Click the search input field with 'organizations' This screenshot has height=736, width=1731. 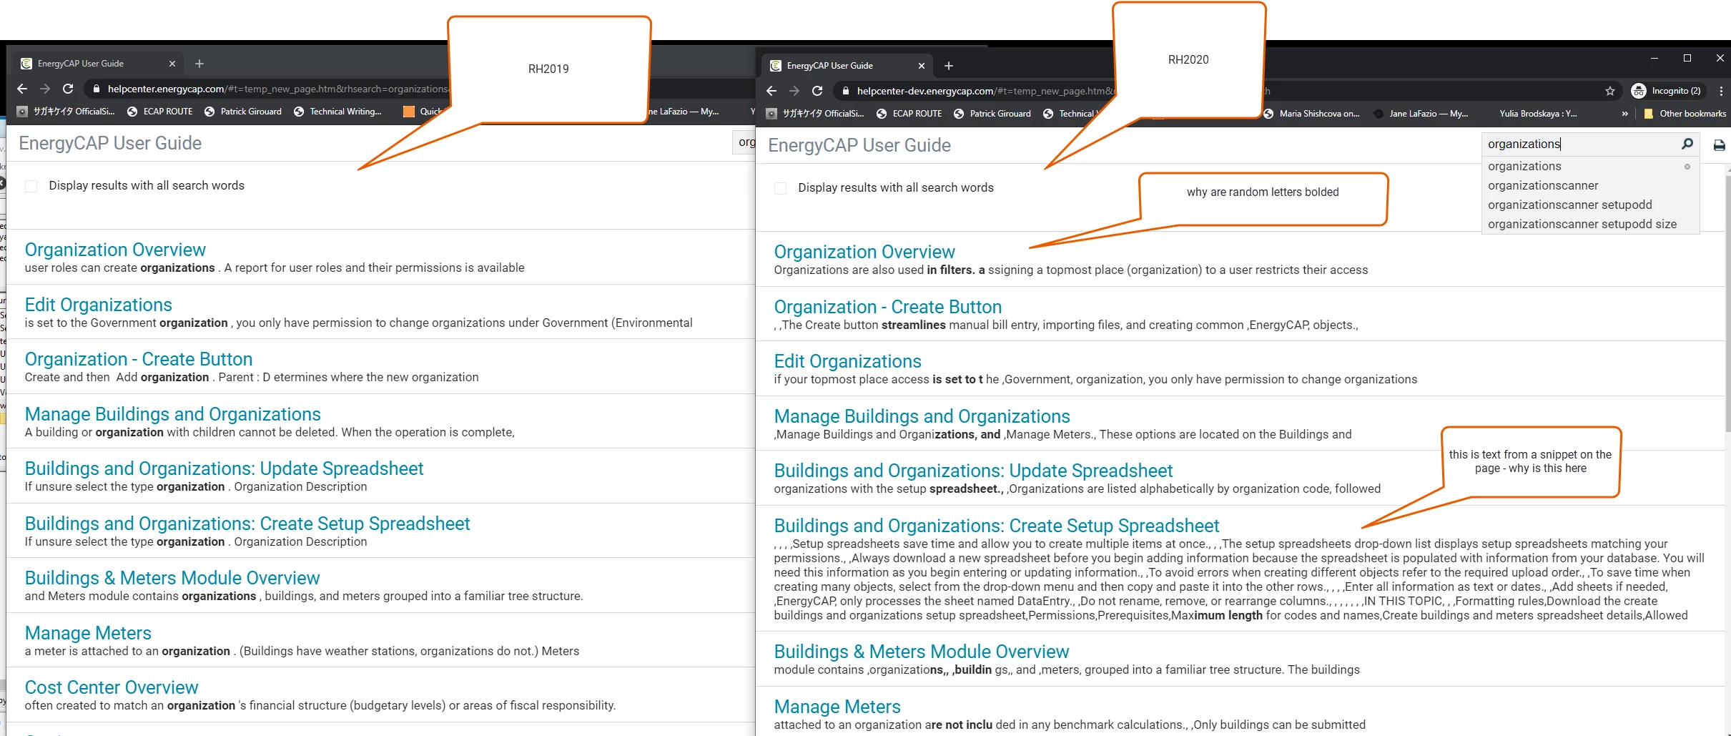click(x=1581, y=144)
